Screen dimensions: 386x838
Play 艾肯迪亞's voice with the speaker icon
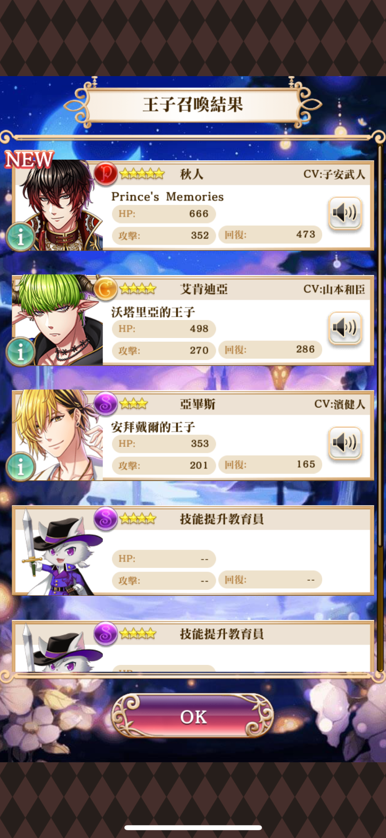pyautogui.click(x=345, y=328)
